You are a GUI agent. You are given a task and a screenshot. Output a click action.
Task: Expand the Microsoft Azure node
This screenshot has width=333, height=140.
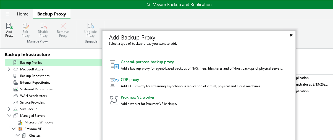[x=9, y=69]
